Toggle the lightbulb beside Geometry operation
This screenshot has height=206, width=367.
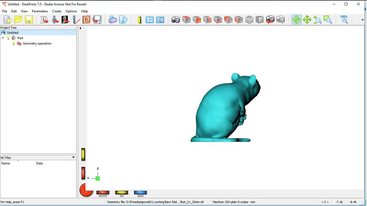pyautogui.click(x=14, y=43)
